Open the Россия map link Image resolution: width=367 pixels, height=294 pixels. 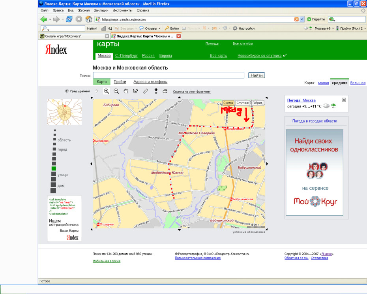148,56
